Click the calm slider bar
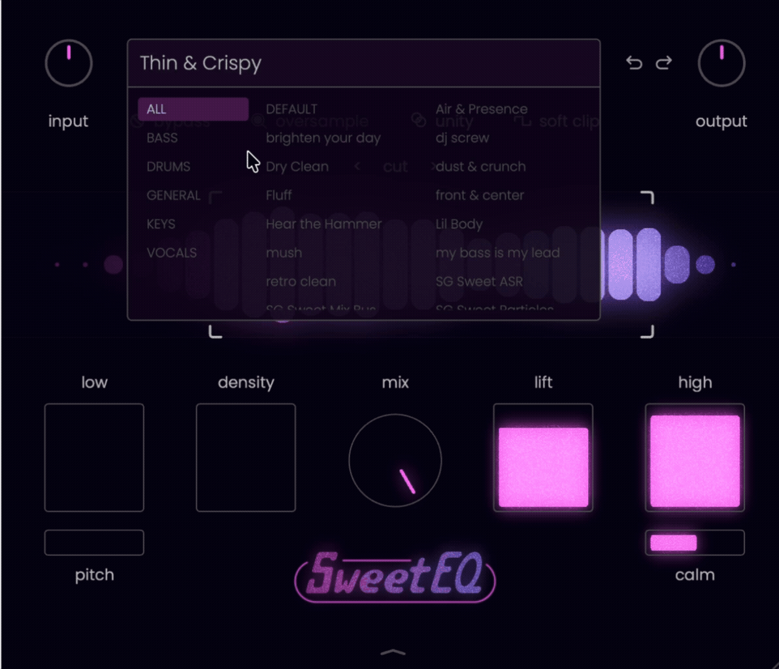This screenshot has height=669, width=779. point(695,542)
